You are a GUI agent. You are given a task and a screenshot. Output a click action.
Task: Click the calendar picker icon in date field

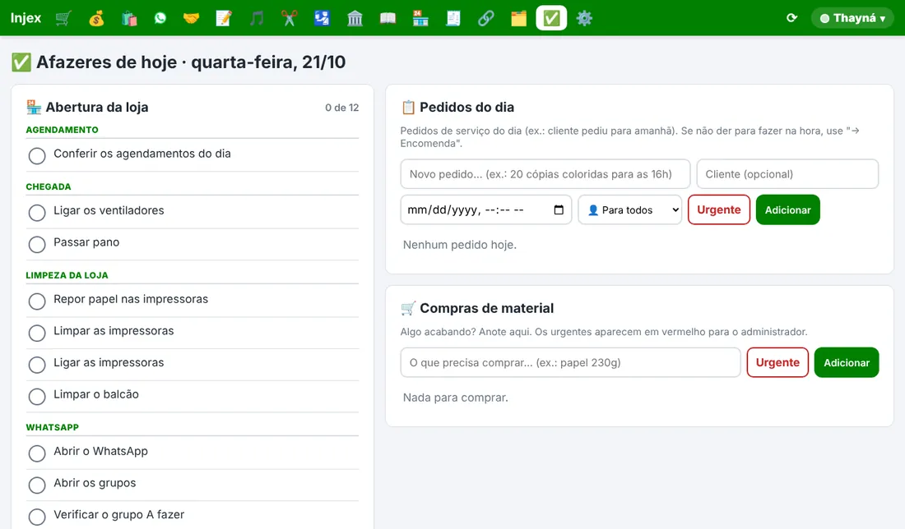click(559, 209)
